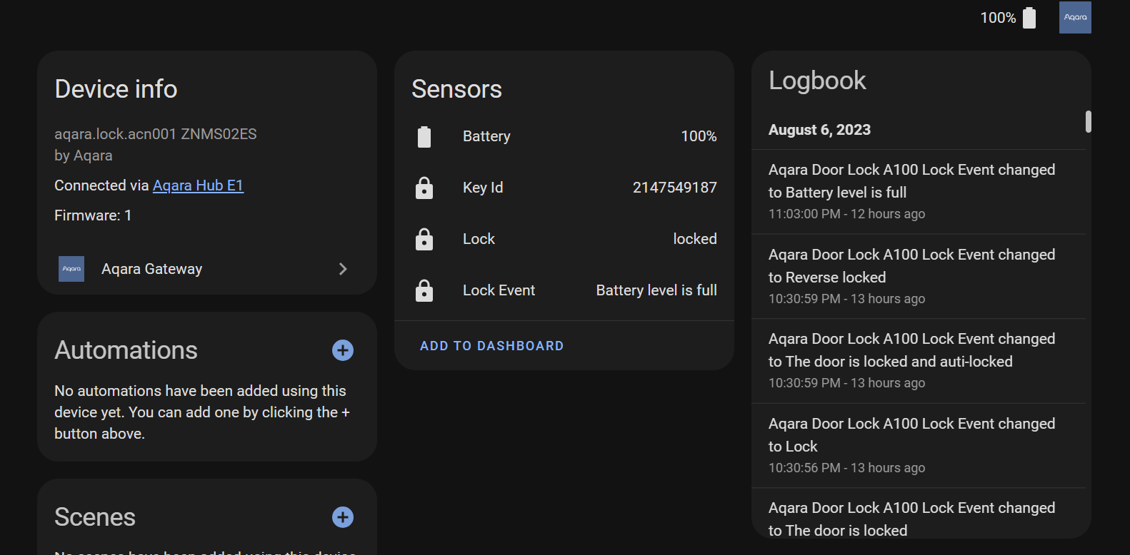The height and width of the screenshot is (555, 1130).
Task: Click device model aqara.lock.acn001 ZNMS02ES
Action: click(156, 134)
